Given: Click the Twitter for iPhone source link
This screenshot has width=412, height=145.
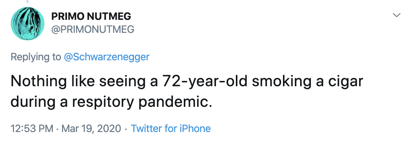Looking at the screenshot, I should 171,129.
